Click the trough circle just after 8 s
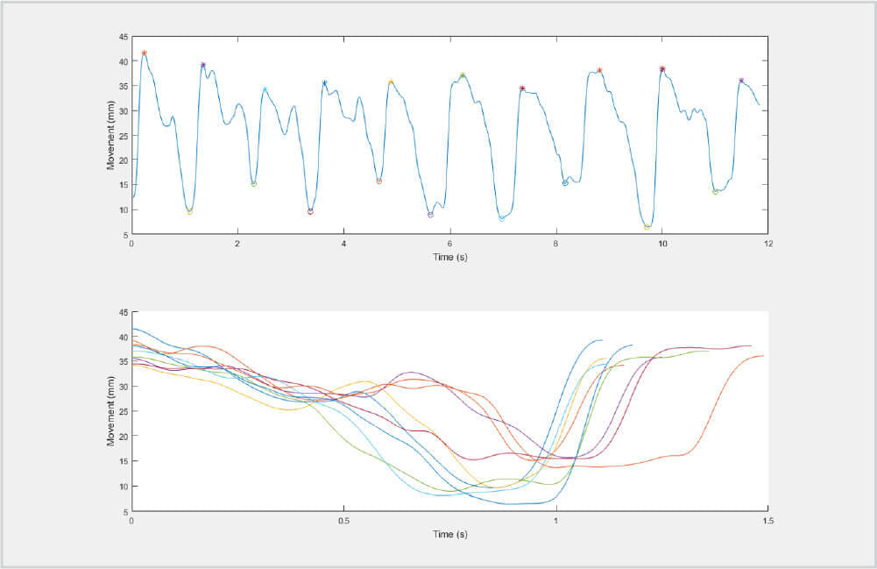 [565, 183]
